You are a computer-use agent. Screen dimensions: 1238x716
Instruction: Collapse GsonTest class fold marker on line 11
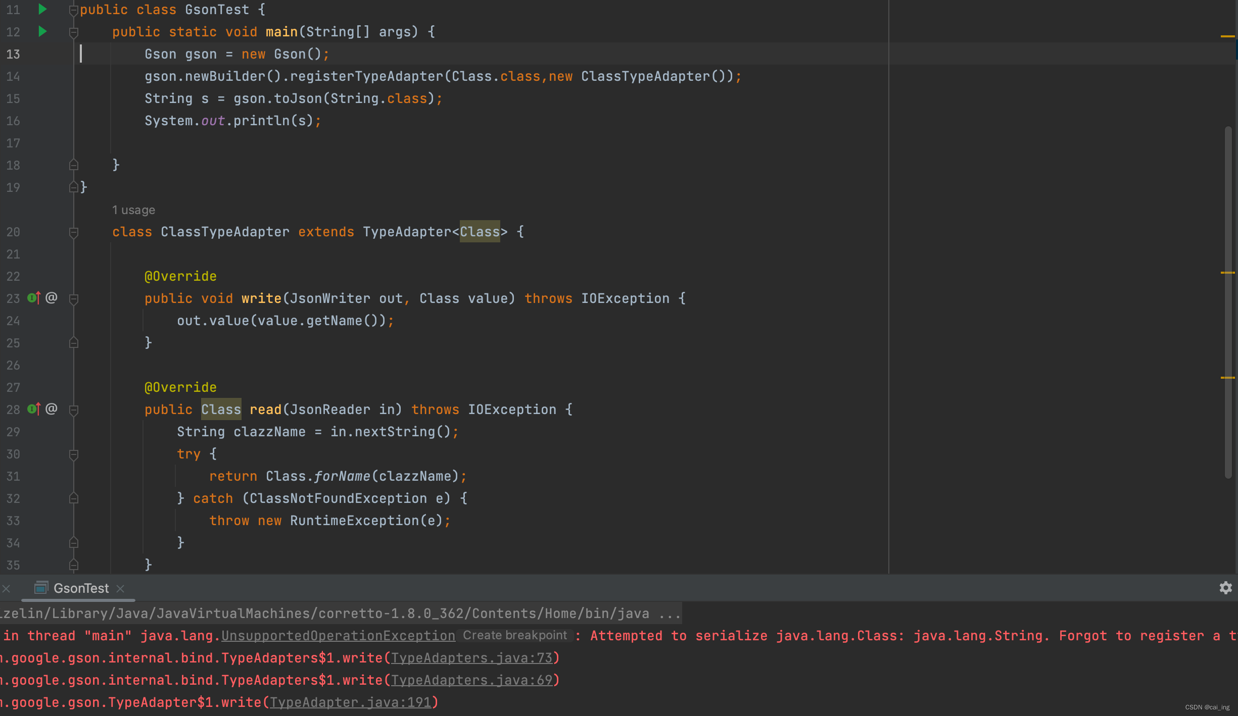click(x=74, y=10)
